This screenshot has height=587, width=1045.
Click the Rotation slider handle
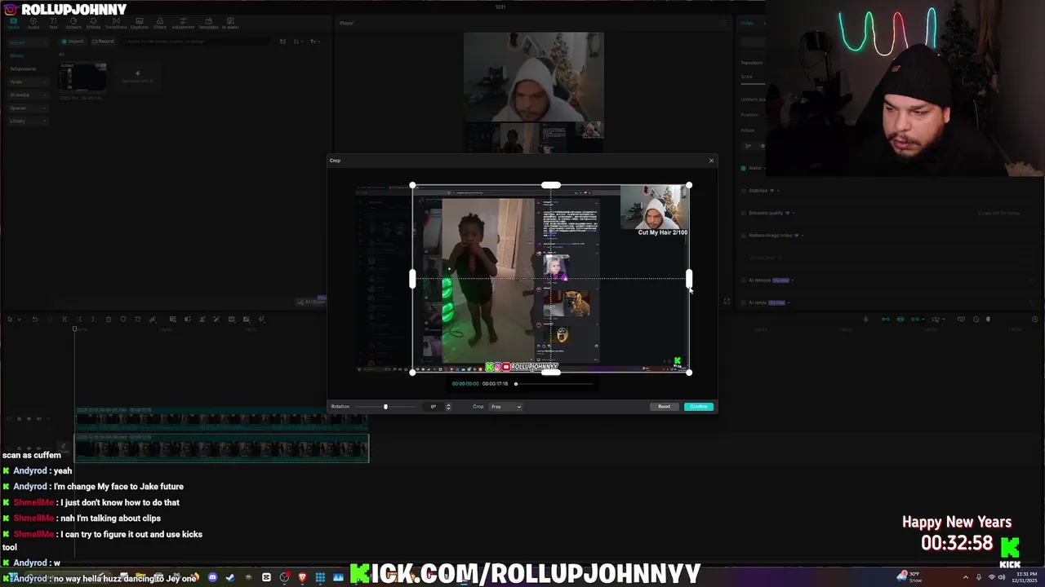pos(385,406)
